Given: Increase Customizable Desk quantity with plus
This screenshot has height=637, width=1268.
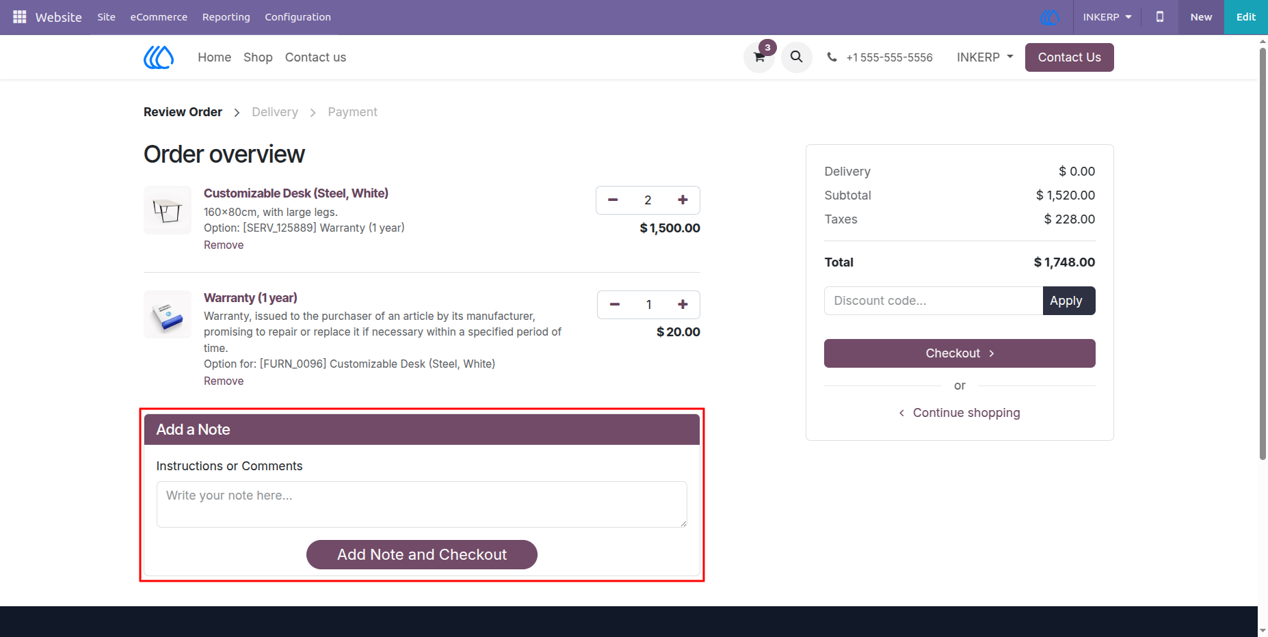Looking at the screenshot, I should pos(683,200).
